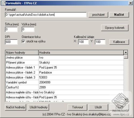Click the table scrollbar thumb
Screen dimensions: 134x118
tap(126, 57)
